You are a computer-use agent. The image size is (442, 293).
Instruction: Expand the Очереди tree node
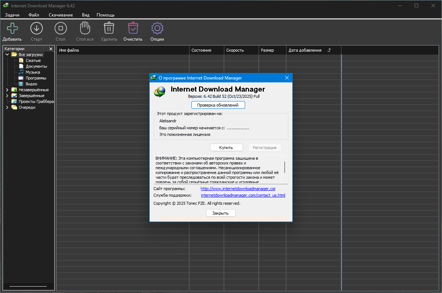click(x=7, y=107)
